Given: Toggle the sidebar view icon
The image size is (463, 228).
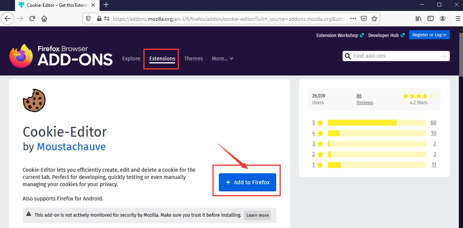Looking at the screenshot, I should pos(431,18).
